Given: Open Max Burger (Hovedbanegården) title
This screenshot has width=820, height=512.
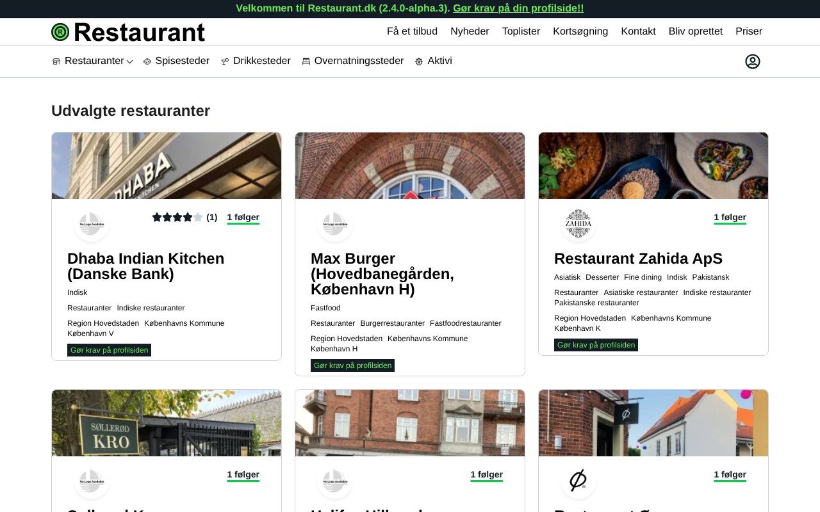Looking at the screenshot, I should [382, 274].
